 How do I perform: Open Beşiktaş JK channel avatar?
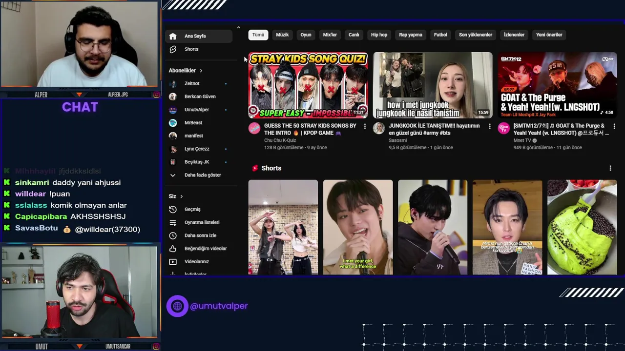coord(172,162)
